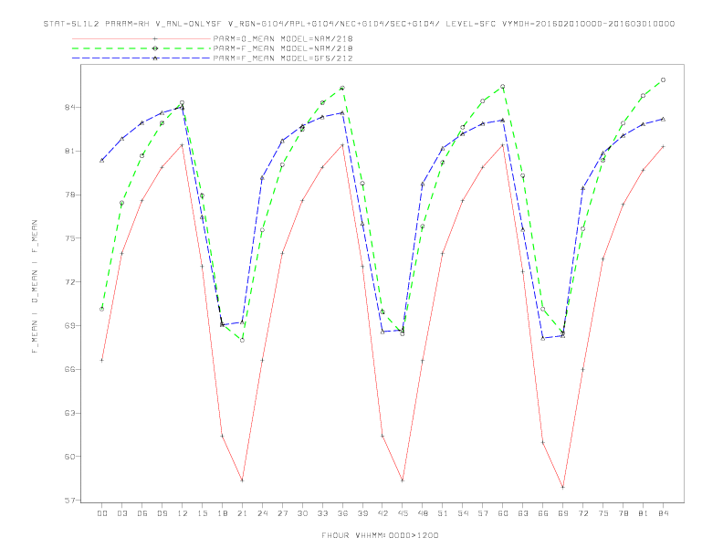Click the y-axis tick label 75
723x559 pixels.
click(69, 238)
